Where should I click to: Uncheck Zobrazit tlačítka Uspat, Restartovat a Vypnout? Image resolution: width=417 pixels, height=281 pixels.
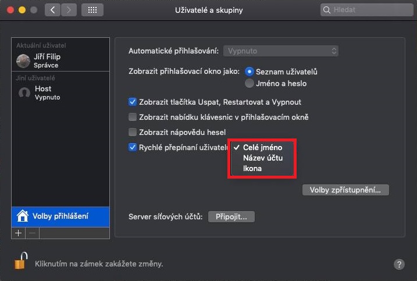(x=133, y=102)
